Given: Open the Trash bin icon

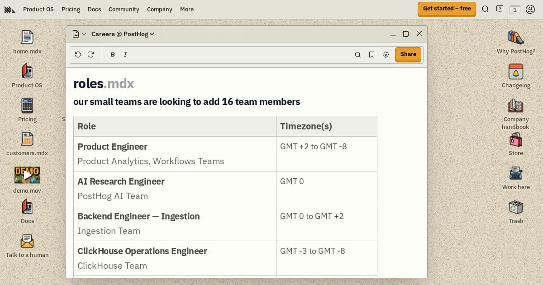Looking at the screenshot, I should tap(516, 207).
